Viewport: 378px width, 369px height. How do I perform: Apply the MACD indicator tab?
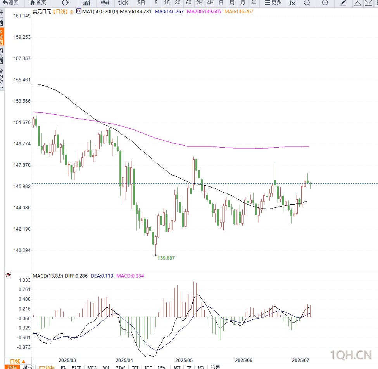coord(76,367)
